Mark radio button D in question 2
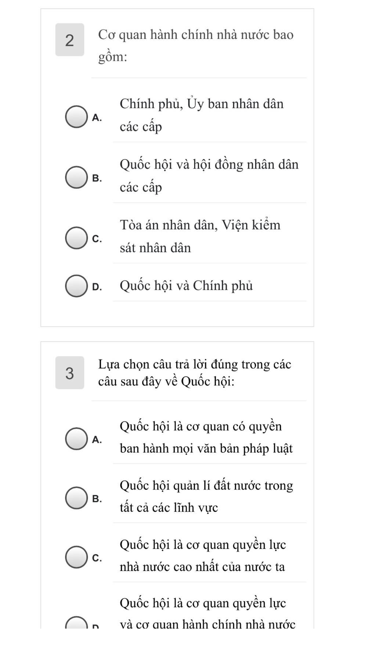Screen dimensions: 376x672 (76, 286)
